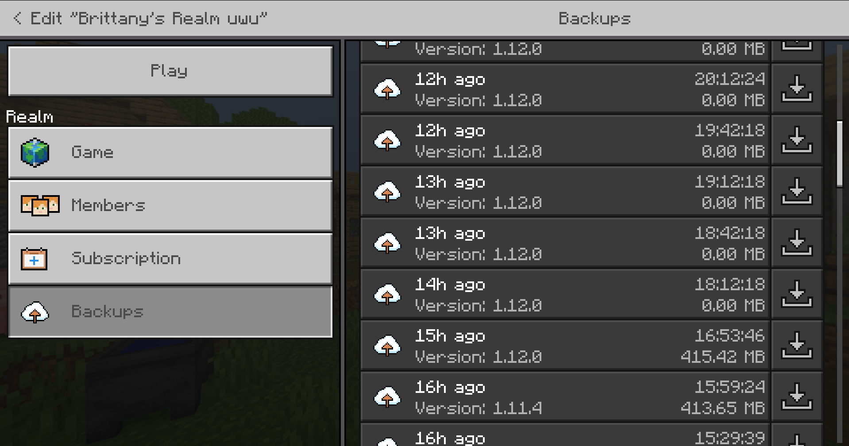Download the backup from 18:42:18
Viewport: 849px width, 446px height.
(797, 242)
